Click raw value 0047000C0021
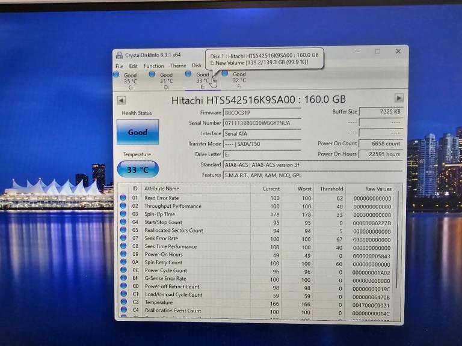Screen dimensions: 462x346 (371, 305)
